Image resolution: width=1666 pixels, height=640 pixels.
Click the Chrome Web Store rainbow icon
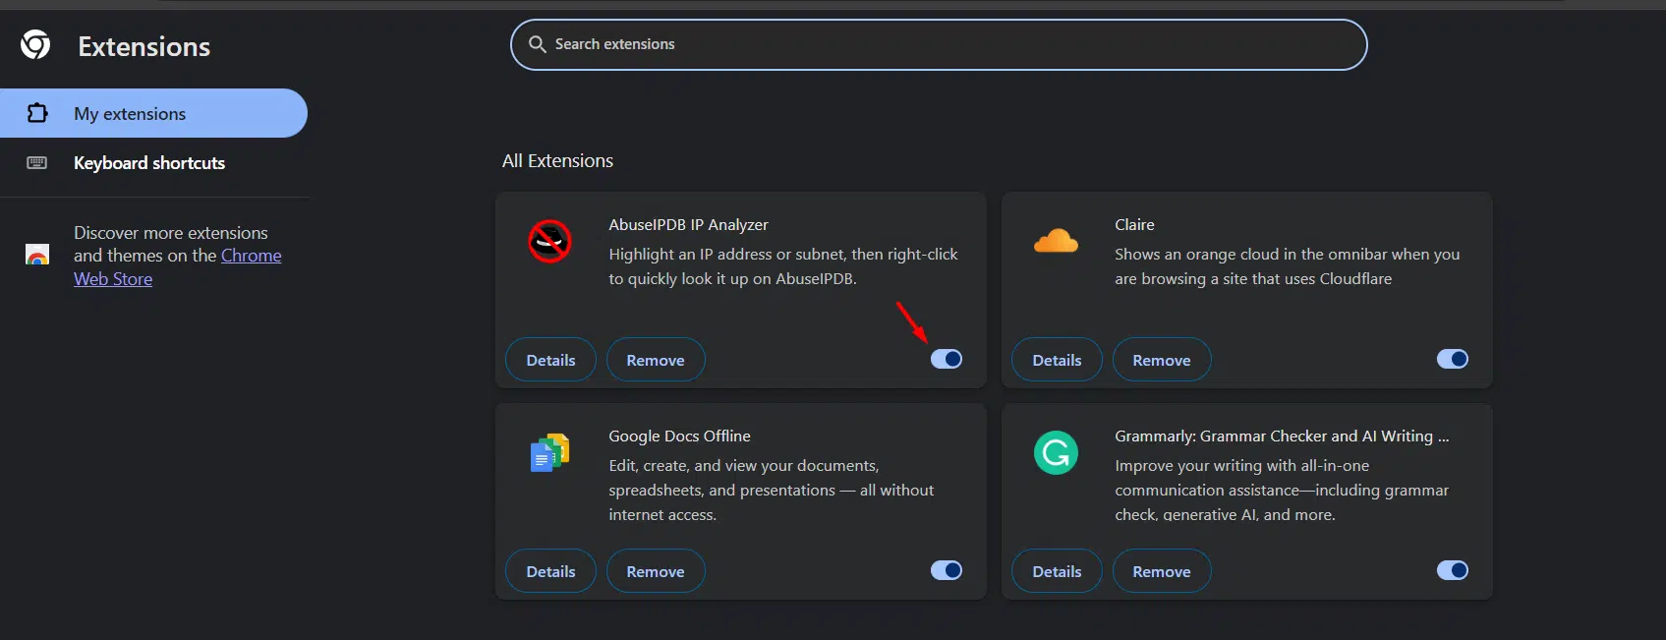click(x=37, y=256)
